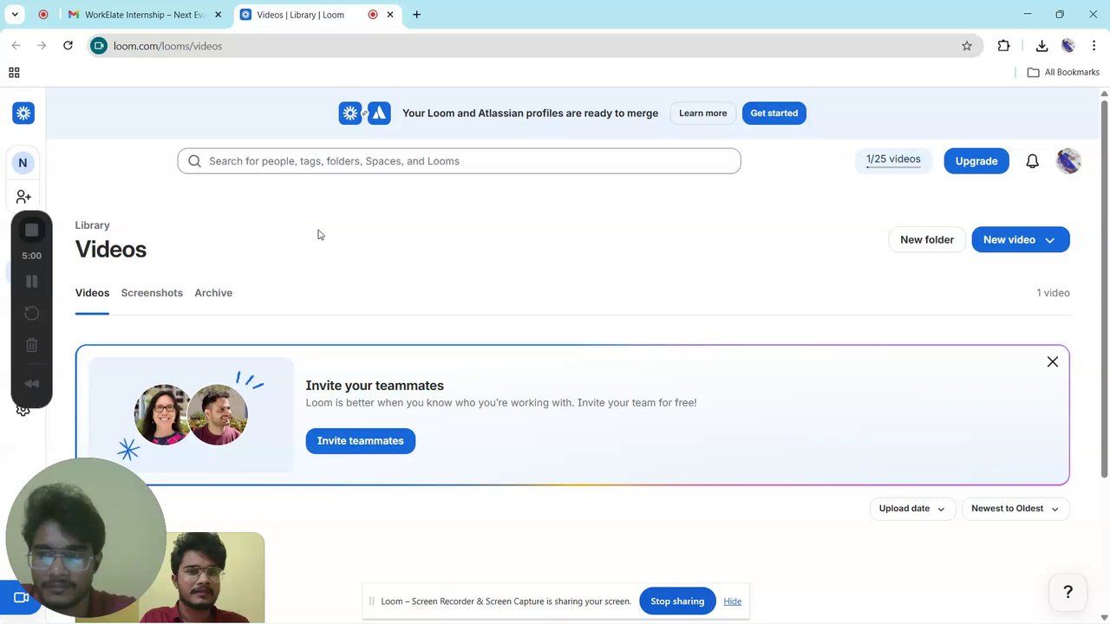Viewport: 1110px width, 624px height.
Task: Click the Library breadcrumb text
Action: pyautogui.click(x=93, y=225)
